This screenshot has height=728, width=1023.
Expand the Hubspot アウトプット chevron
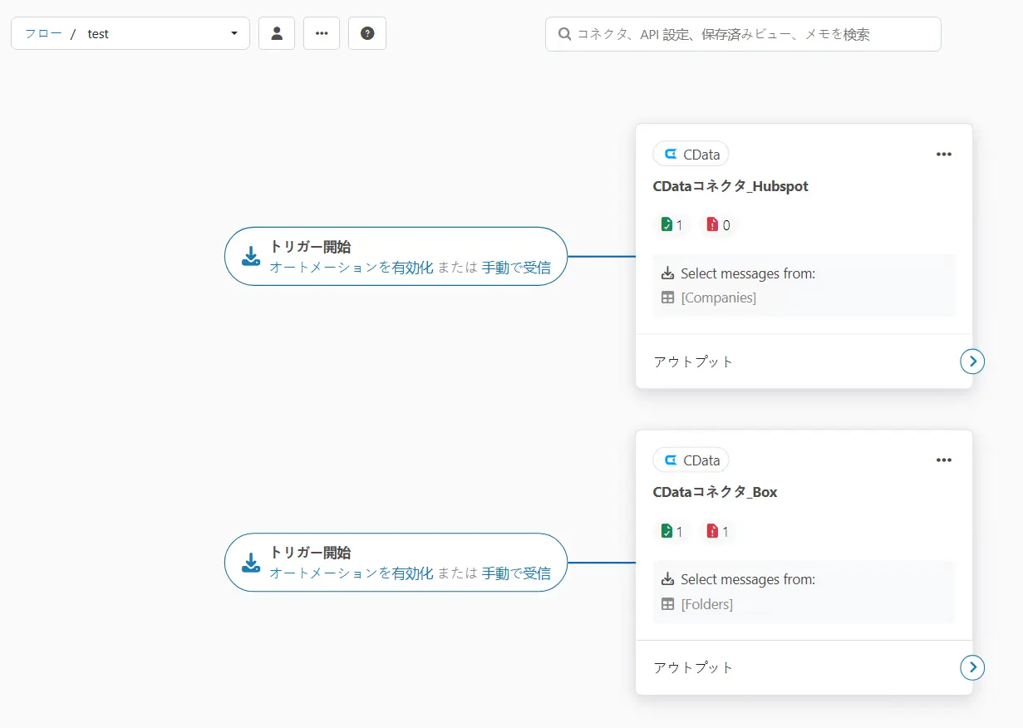tap(972, 361)
